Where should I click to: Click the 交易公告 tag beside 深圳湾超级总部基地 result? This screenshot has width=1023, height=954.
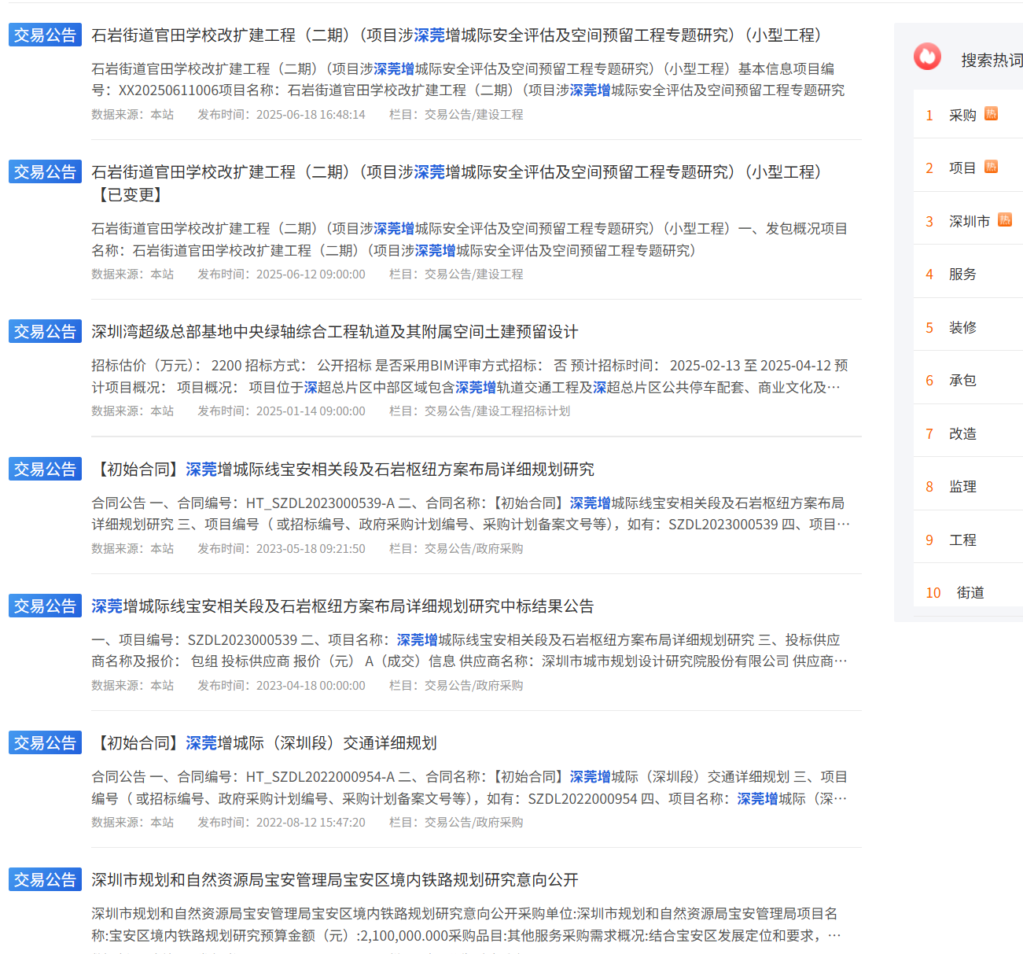point(45,332)
